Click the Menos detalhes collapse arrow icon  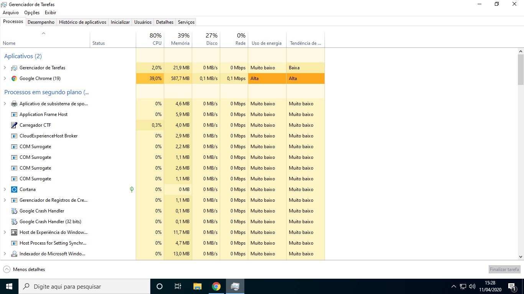coord(7,269)
